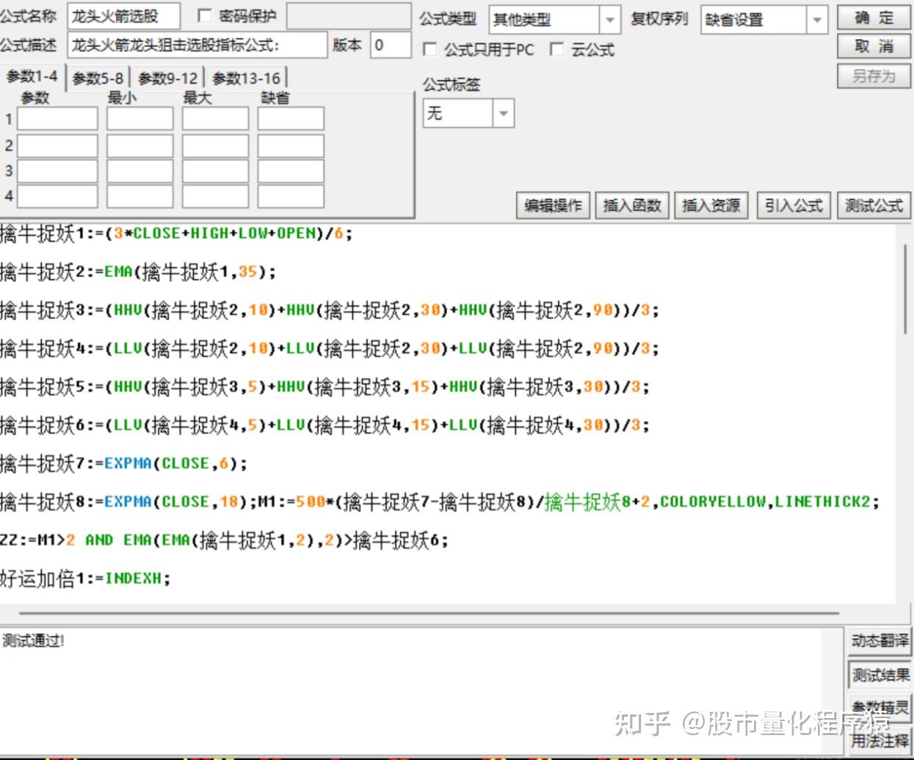Click the 擒牛捉妖5 formula line
The width and height of the screenshot is (914, 760).
[x=324, y=386]
